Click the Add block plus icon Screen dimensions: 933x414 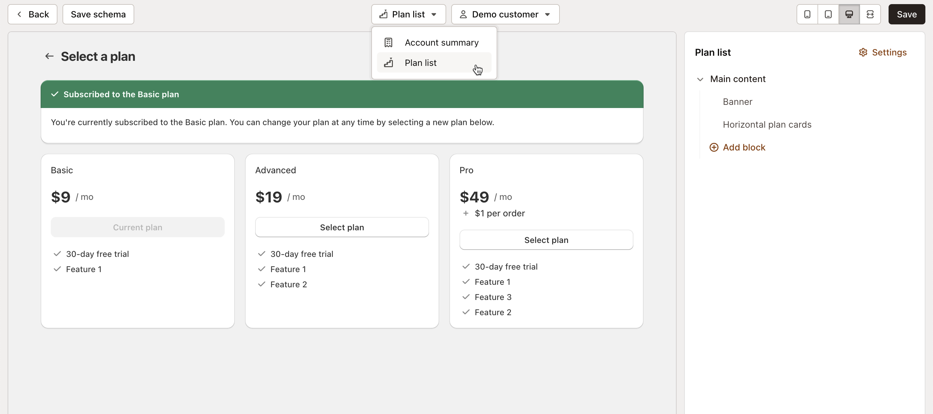coord(714,147)
